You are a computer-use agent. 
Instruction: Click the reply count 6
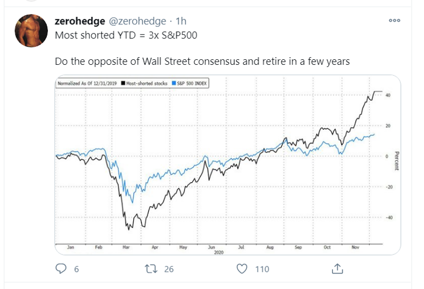(x=77, y=269)
